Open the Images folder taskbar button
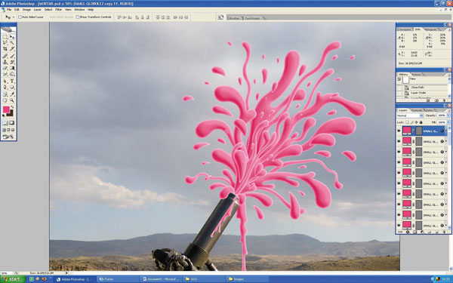 [247, 279]
